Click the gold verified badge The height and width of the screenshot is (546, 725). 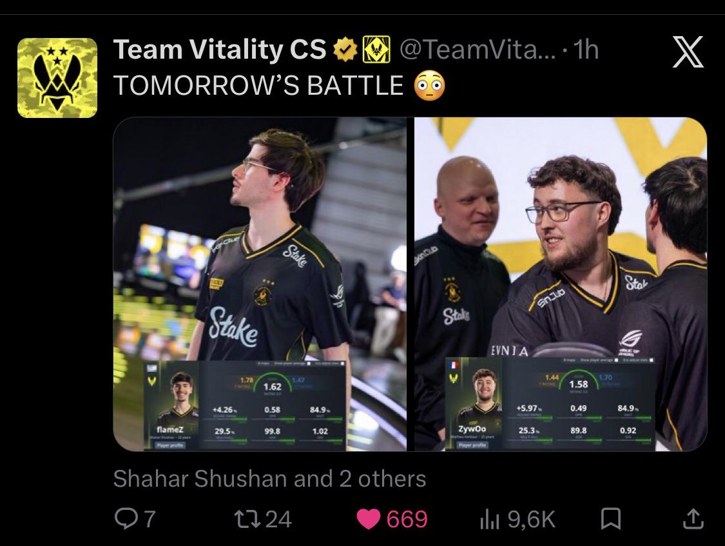click(x=346, y=50)
